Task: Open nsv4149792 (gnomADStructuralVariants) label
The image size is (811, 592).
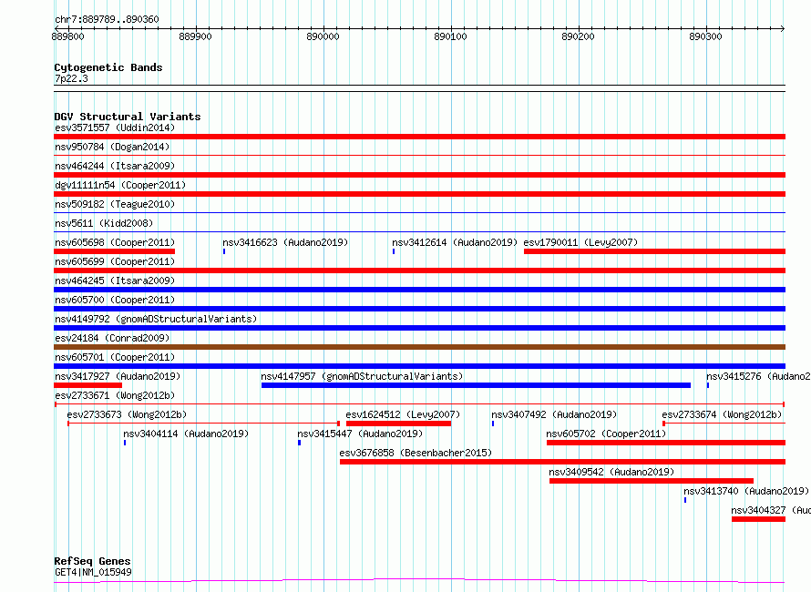Action: (x=156, y=319)
